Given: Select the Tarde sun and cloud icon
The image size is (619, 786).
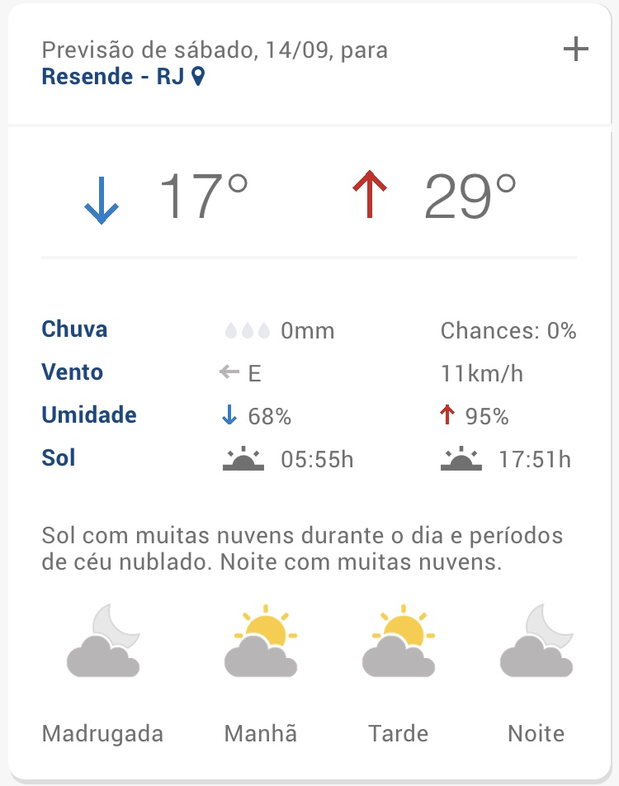Looking at the screenshot, I should click(x=399, y=642).
